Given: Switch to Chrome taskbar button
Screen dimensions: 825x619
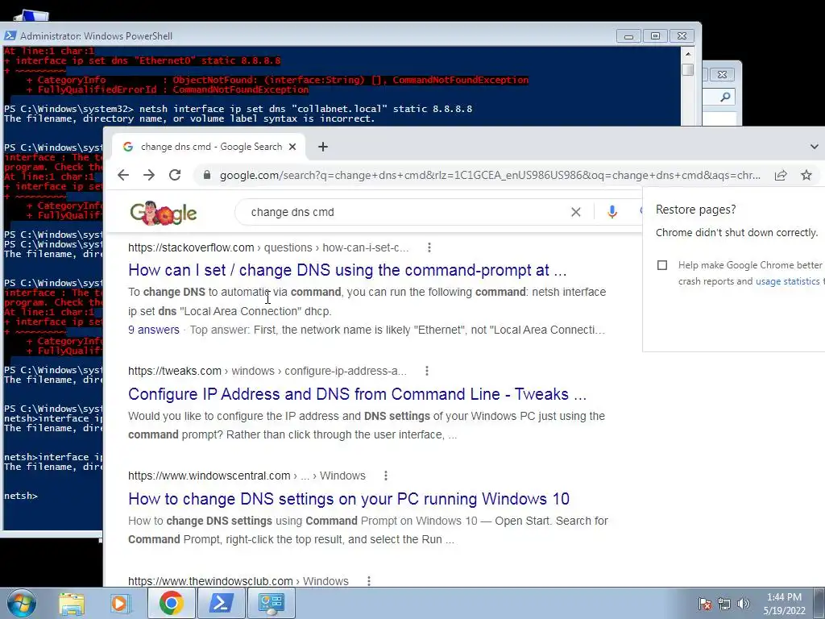Looking at the screenshot, I should point(171,603).
